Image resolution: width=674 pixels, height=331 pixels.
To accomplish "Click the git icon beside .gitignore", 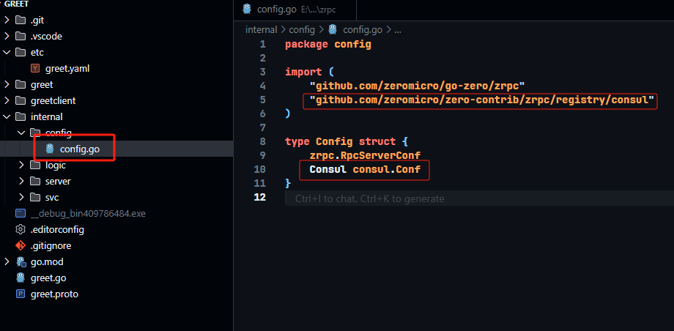I will (x=21, y=245).
